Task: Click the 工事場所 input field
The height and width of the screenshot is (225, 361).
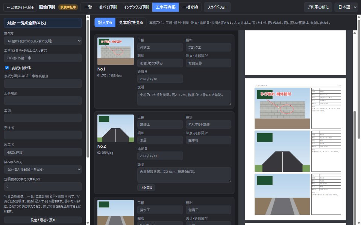Action: [43, 101]
